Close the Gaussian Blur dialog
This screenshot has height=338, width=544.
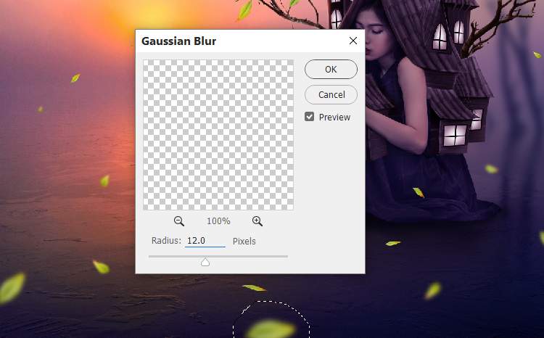pyautogui.click(x=353, y=41)
